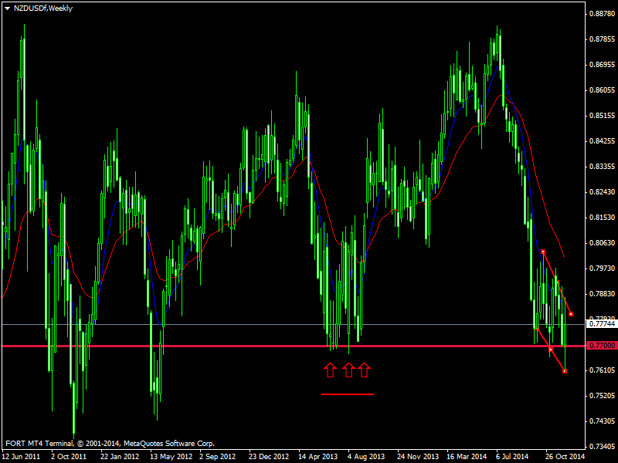Click the 23 Dec 2012 date label
Viewport: 618px width, 463px height.
click(x=269, y=457)
